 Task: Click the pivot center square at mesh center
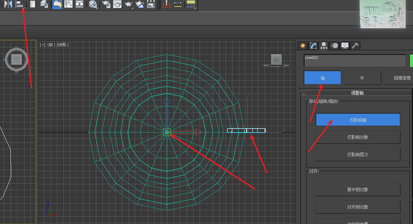(x=167, y=132)
